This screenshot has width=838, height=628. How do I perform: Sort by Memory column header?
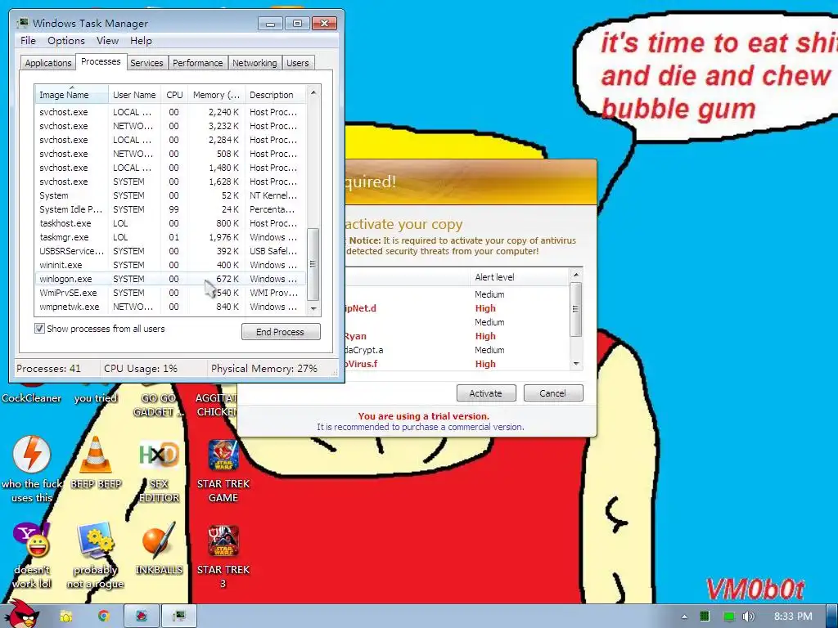[216, 95]
